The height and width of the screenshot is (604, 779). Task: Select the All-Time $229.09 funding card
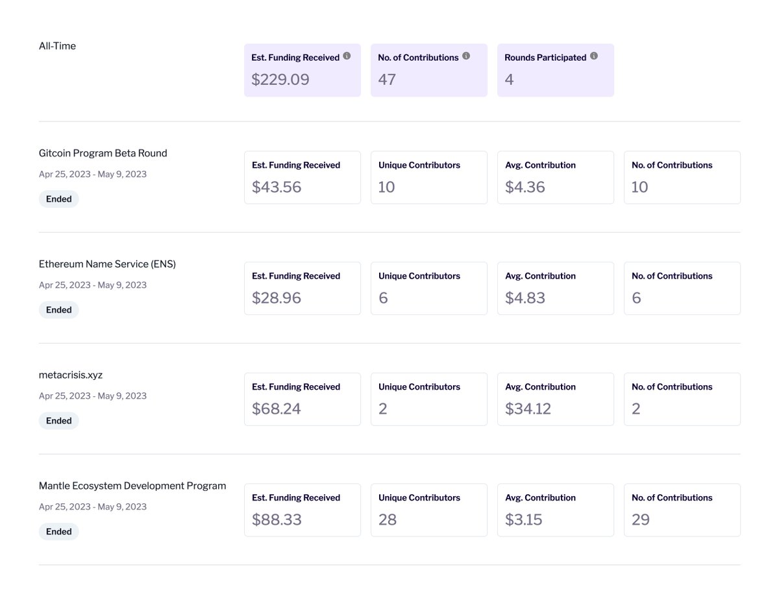[303, 70]
